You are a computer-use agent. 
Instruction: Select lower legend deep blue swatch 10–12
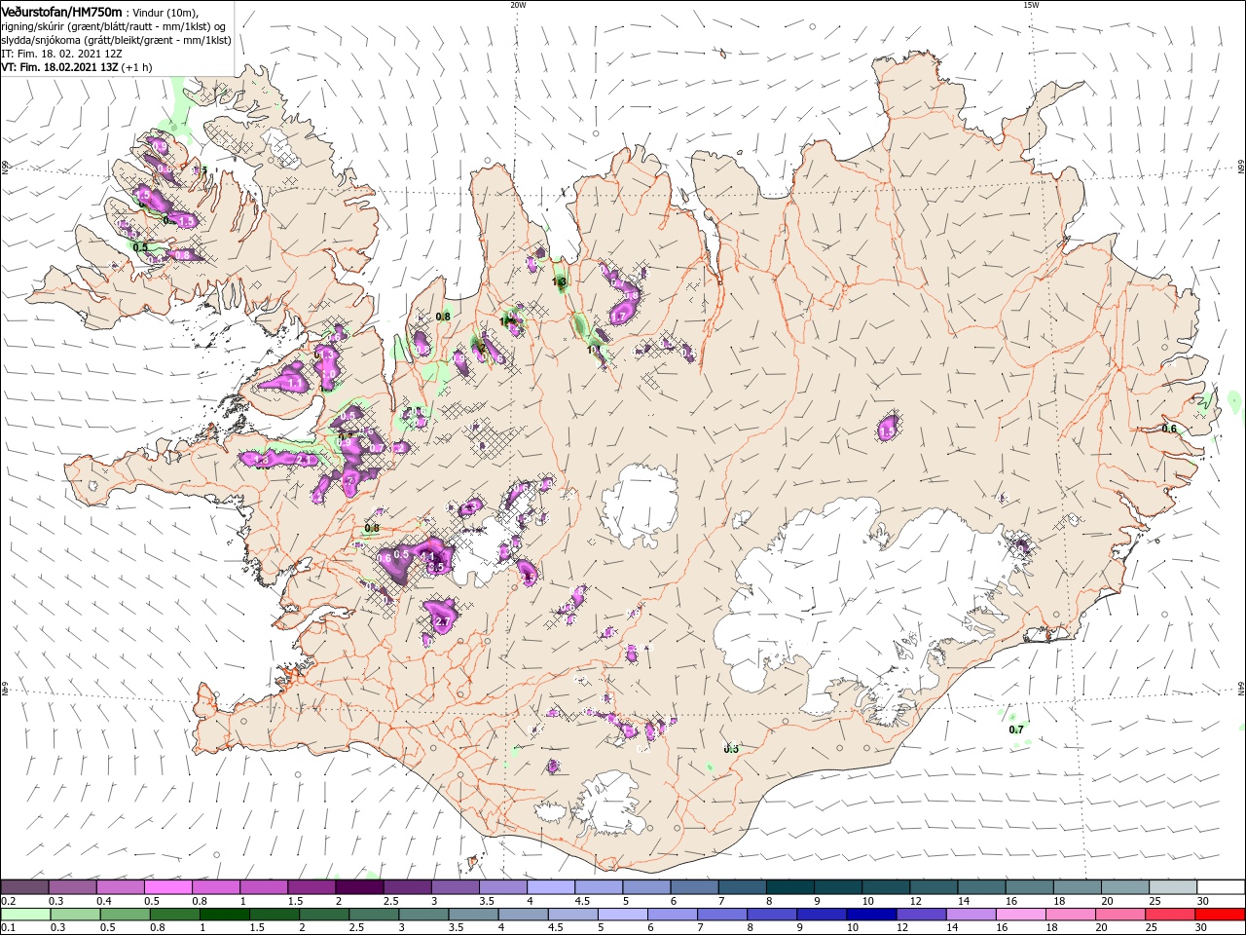[872, 915]
